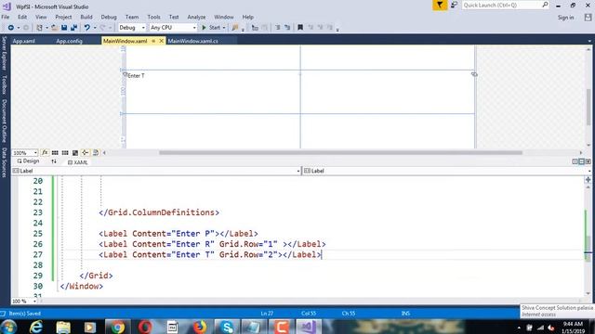The width and height of the screenshot is (595, 334).
Task: Click the account icon next to Sign in
Action: pos(588,18)
